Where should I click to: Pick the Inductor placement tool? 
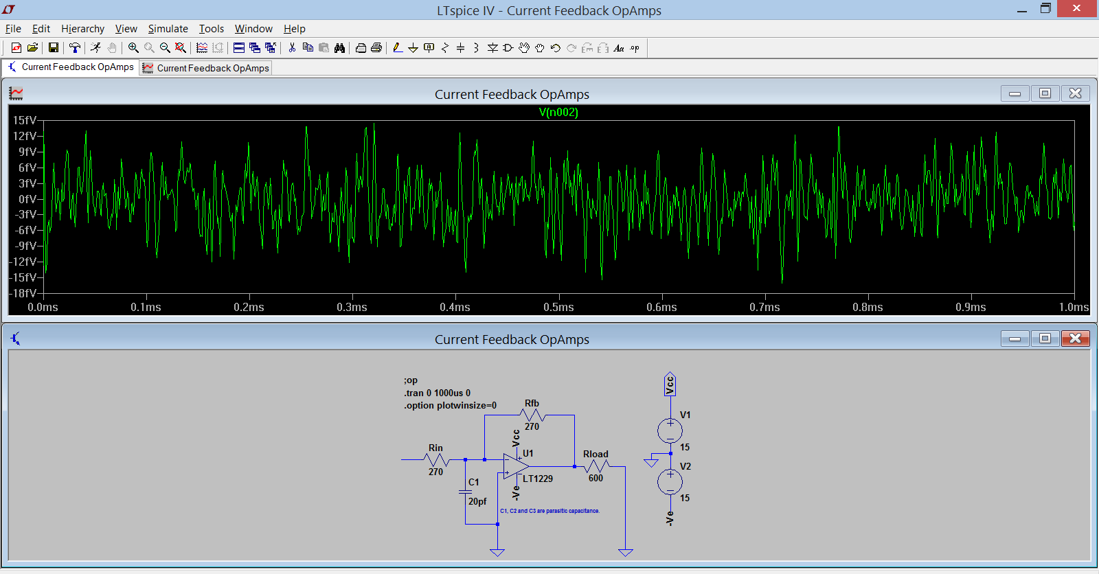477,48
